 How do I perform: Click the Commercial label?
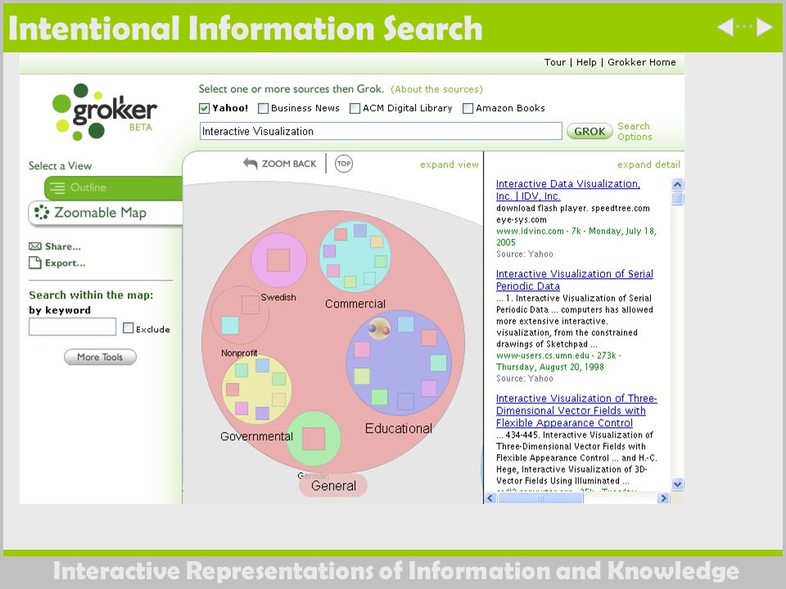coord(355,303)
